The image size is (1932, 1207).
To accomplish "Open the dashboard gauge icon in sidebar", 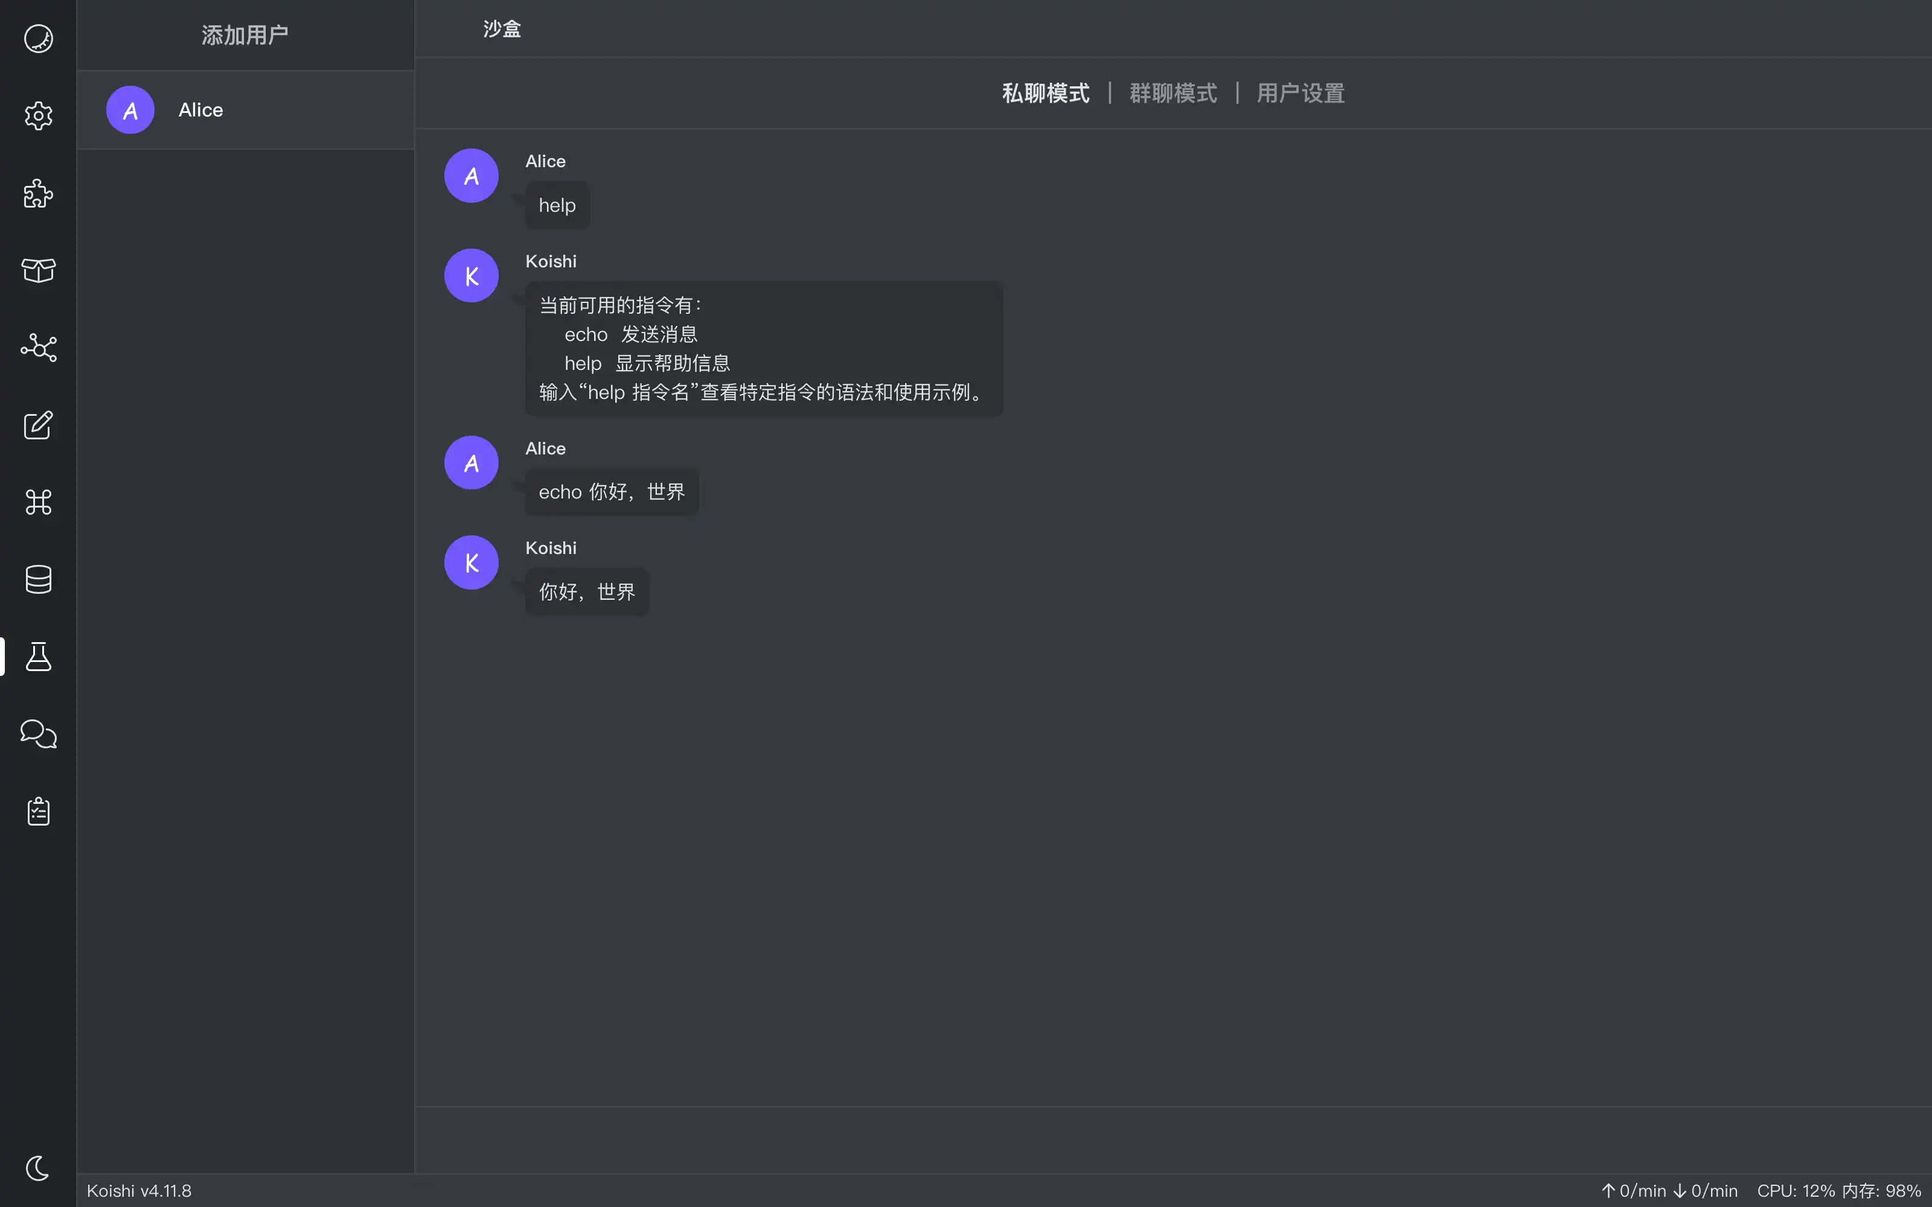I will (38, 38).
